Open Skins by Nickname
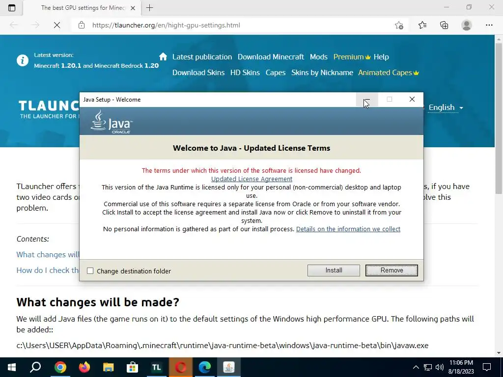The width and height of the screenshot is (503, 377). (x=322, y=73)
